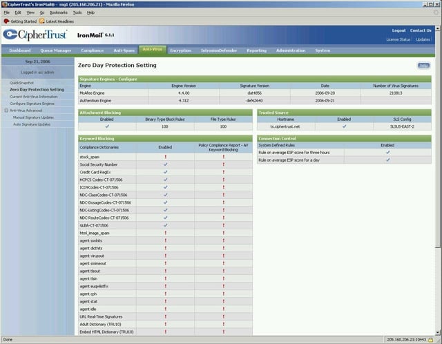Viewport: 442px width, 344px height.
Task: Open the Updates link
Action: [423, 39]
